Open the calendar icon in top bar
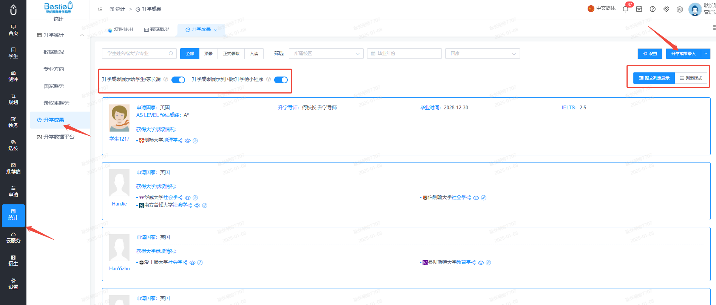Screen dimensions: 716x305 639,9
